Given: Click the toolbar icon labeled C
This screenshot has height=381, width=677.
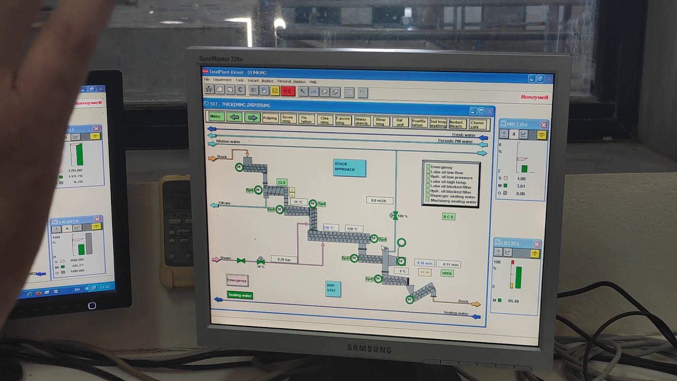Looking at the screenshot, I should [x=240, y=90].
